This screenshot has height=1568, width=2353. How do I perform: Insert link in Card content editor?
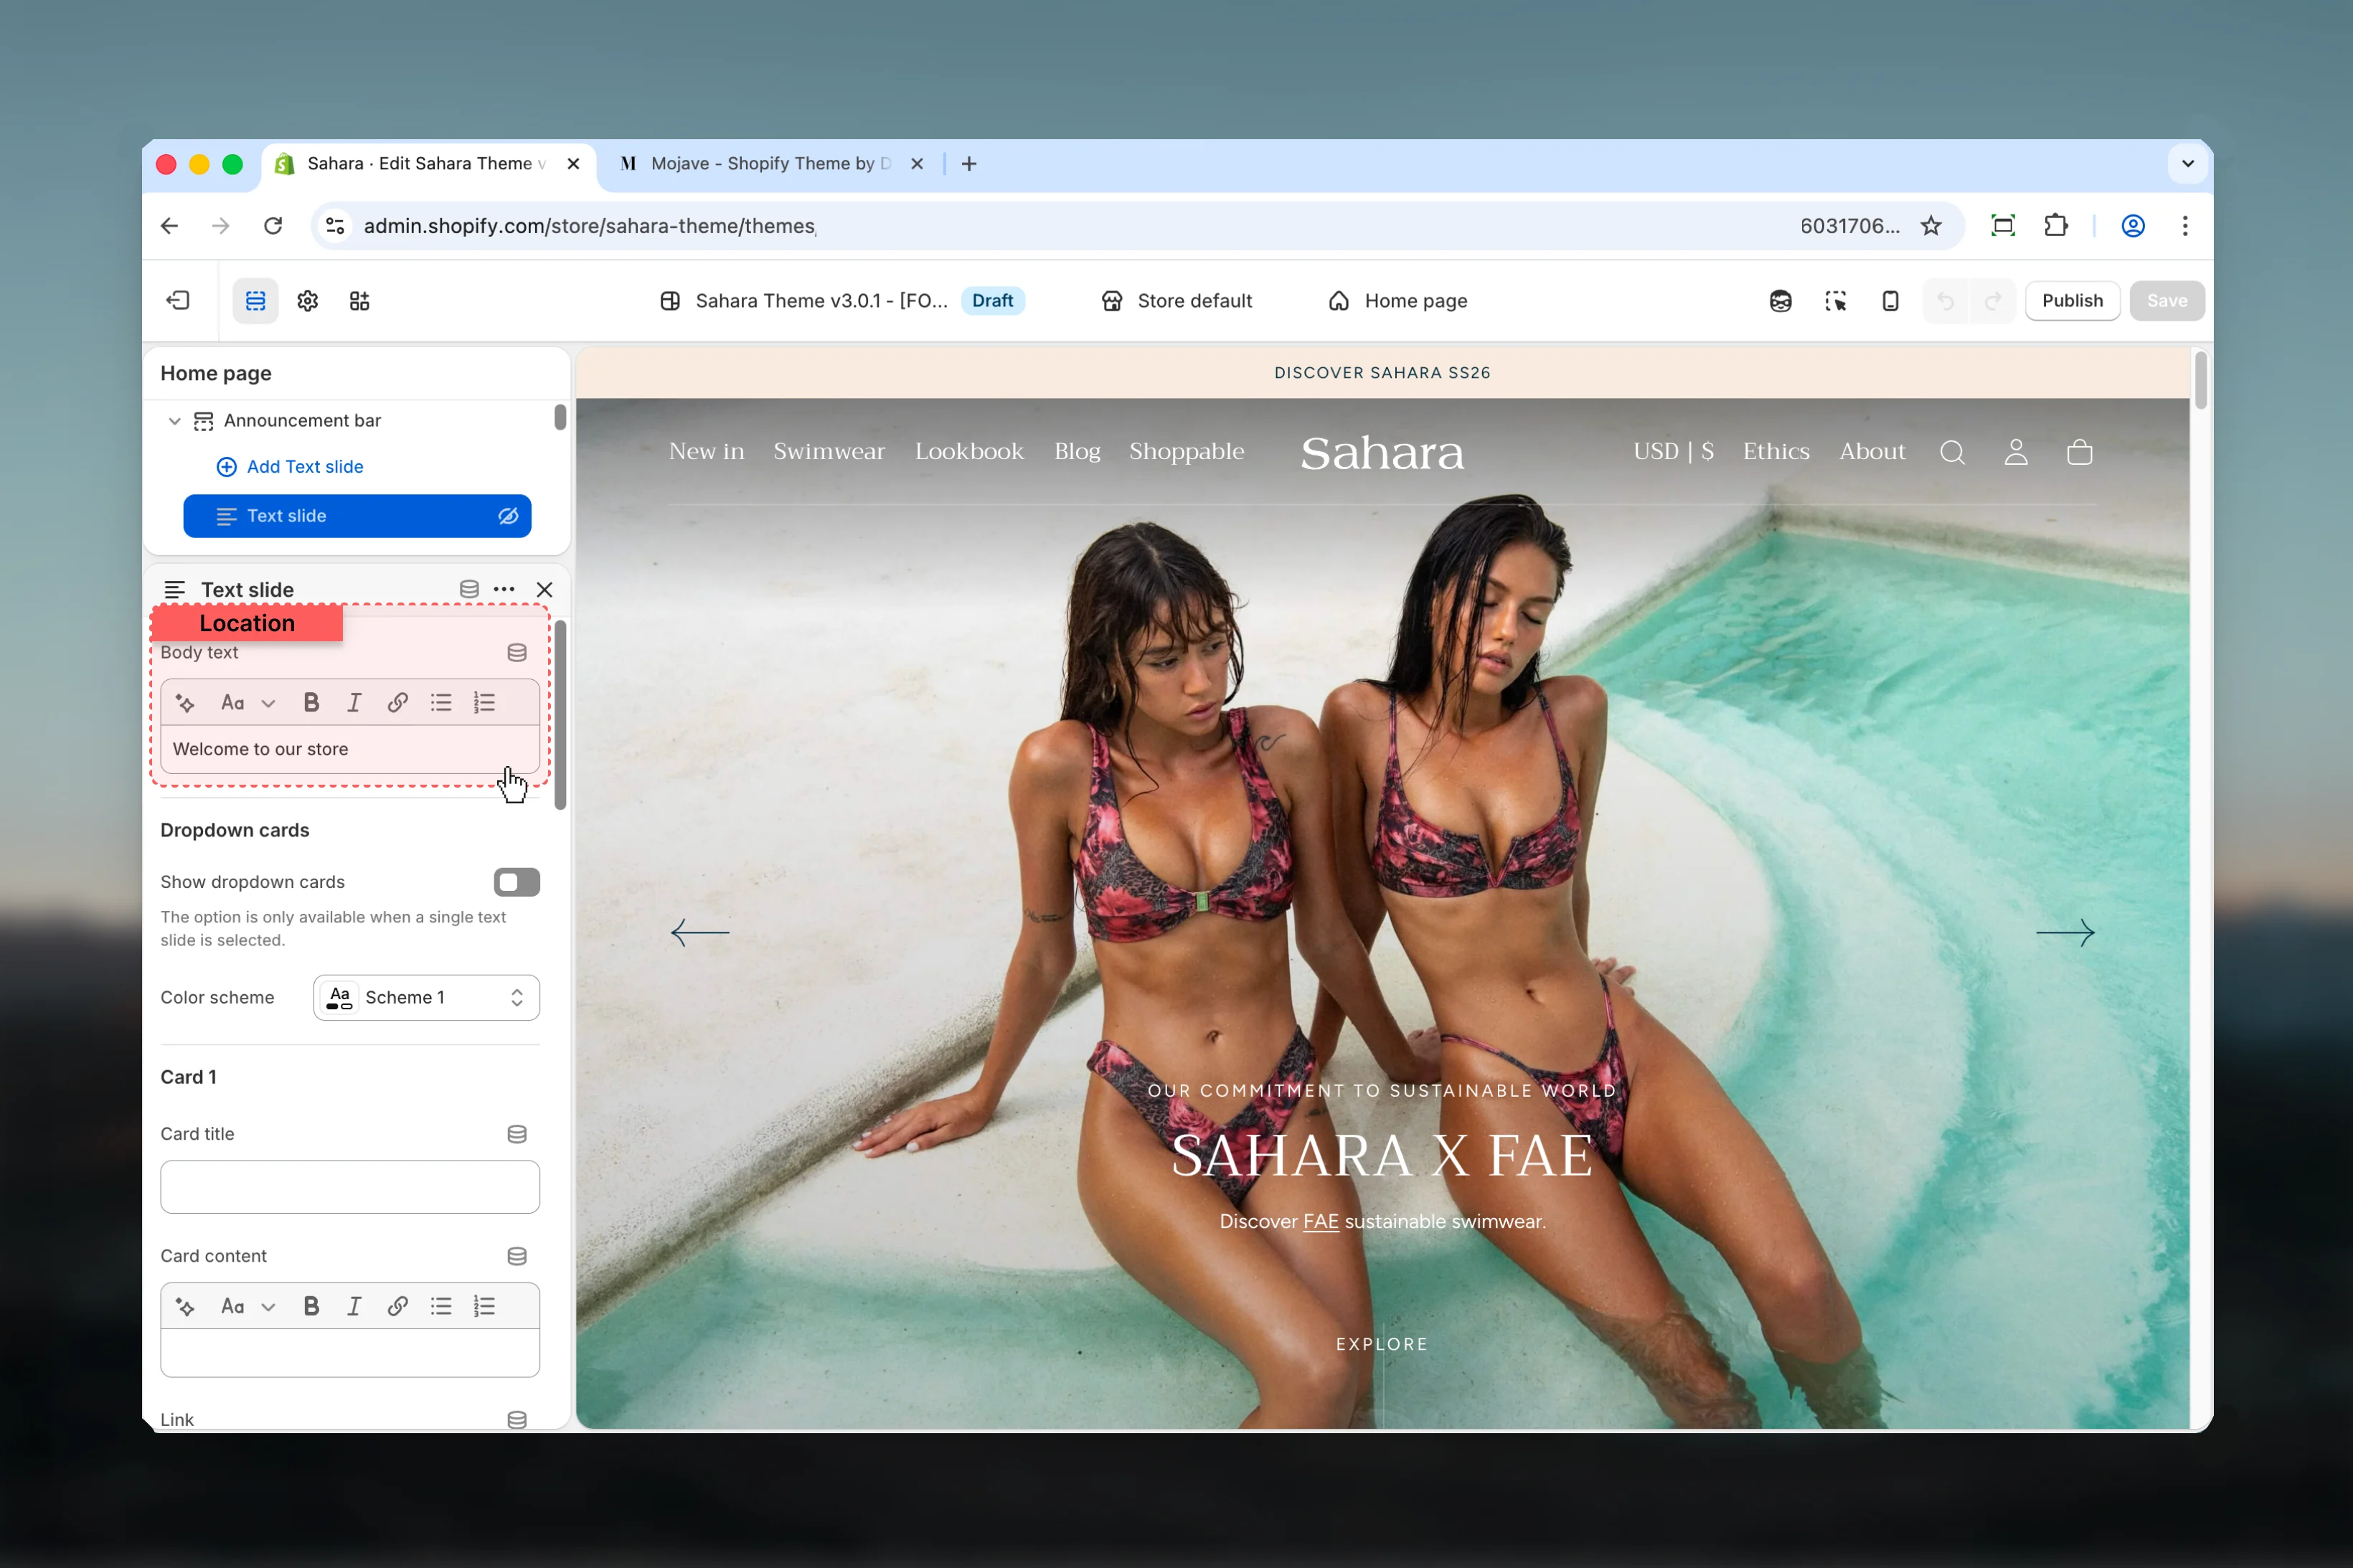click(398, 1306)
